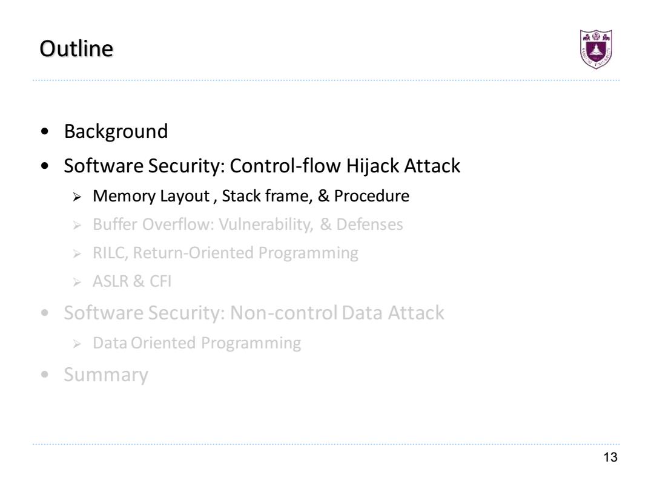
Task: Select the Control-flow Hijack Attack heading
Action: [262, 166]
